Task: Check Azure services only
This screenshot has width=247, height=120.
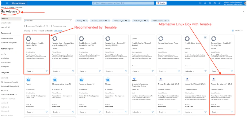Action: click(51, 26)
